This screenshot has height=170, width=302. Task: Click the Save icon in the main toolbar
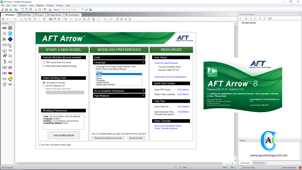[x=6, y=9]
